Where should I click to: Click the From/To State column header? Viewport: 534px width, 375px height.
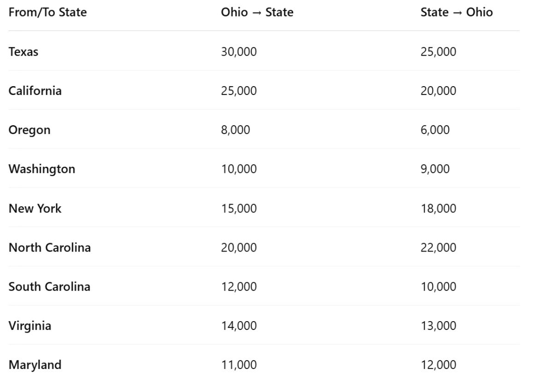coord(47,12)
